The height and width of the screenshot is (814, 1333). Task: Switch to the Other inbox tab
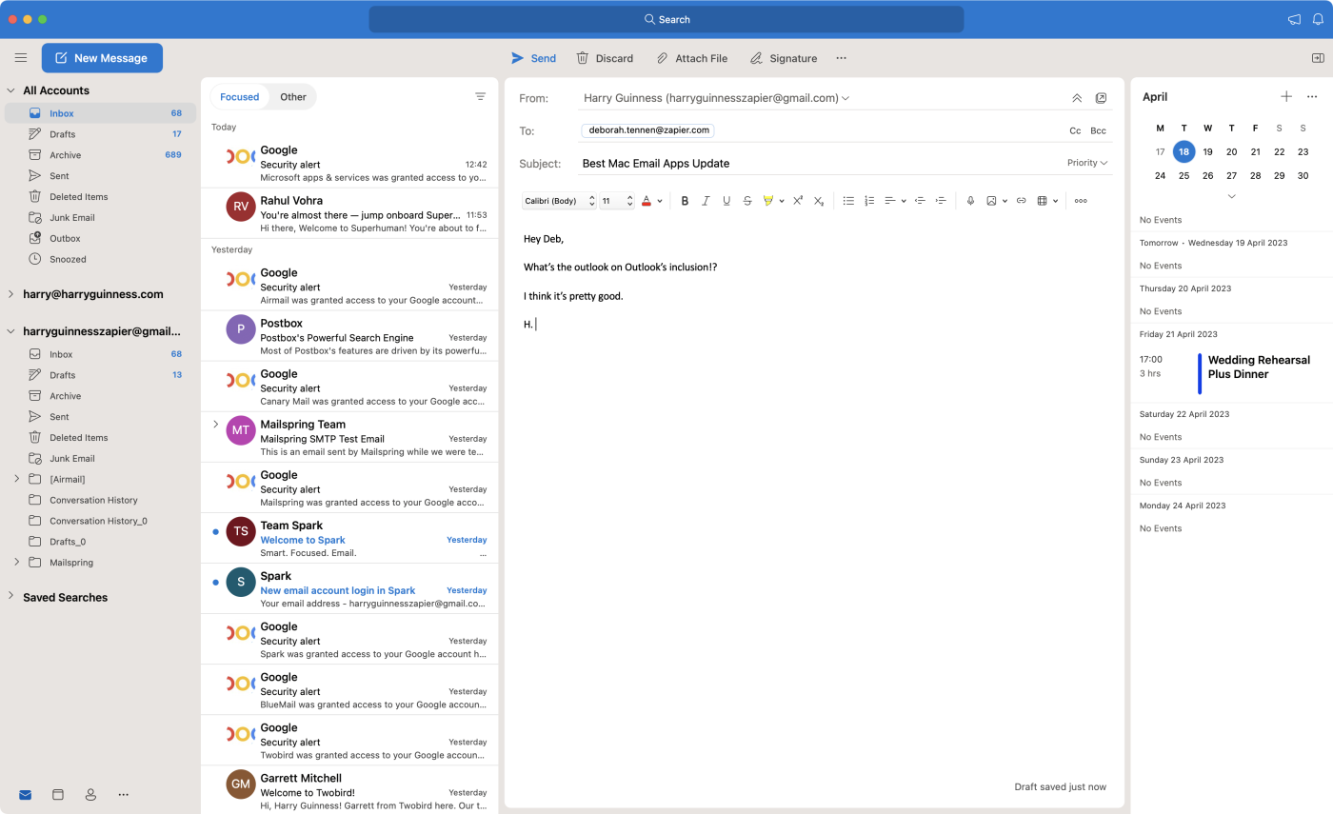292,96
